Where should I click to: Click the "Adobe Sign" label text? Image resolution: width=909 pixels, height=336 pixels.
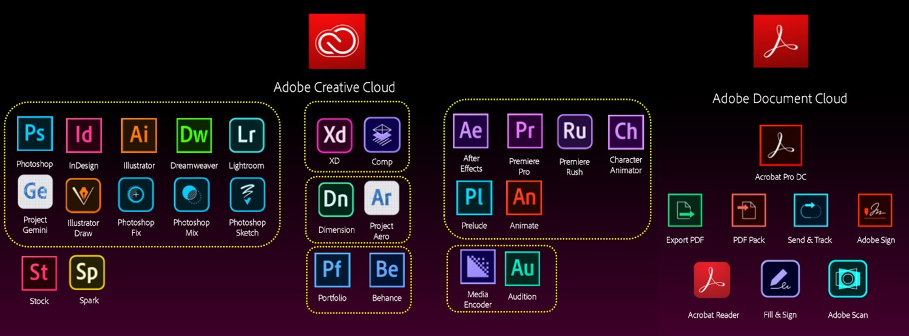(x=876, y=240)
